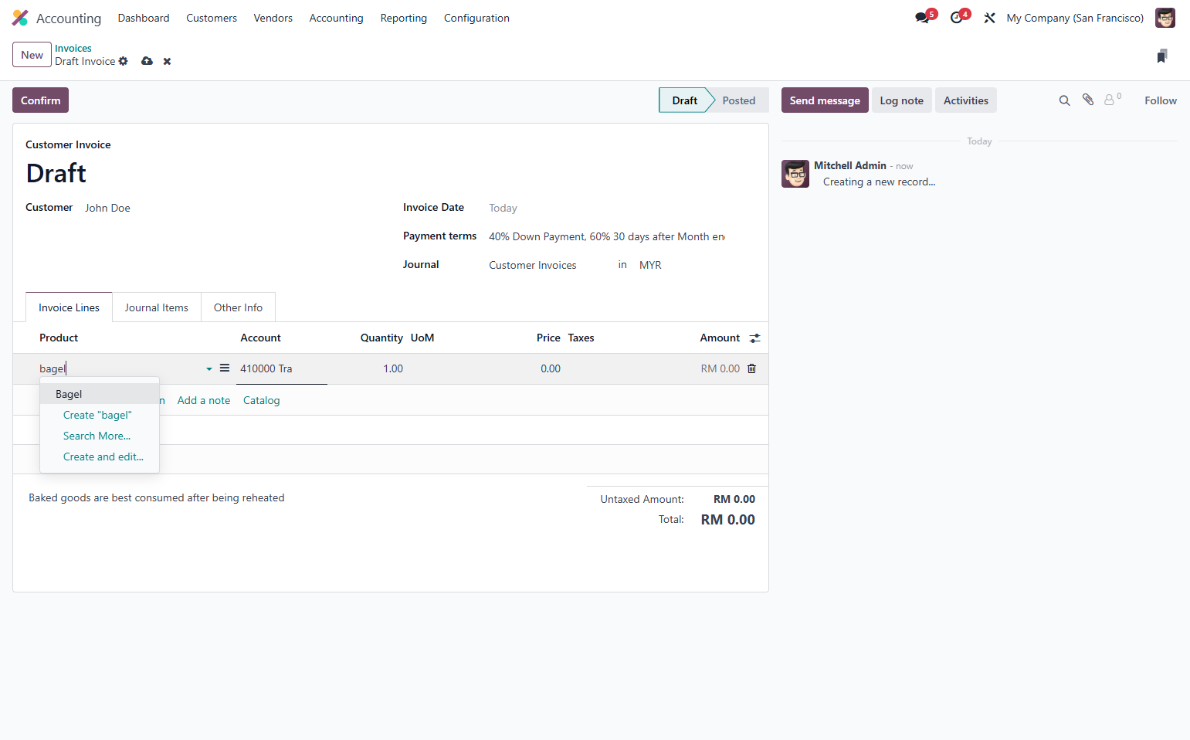Image resolution: width=1190 pixels, height=740 pixels.
Task: Delete the bagel invoice line with trash icon
Action: point(751,368)
